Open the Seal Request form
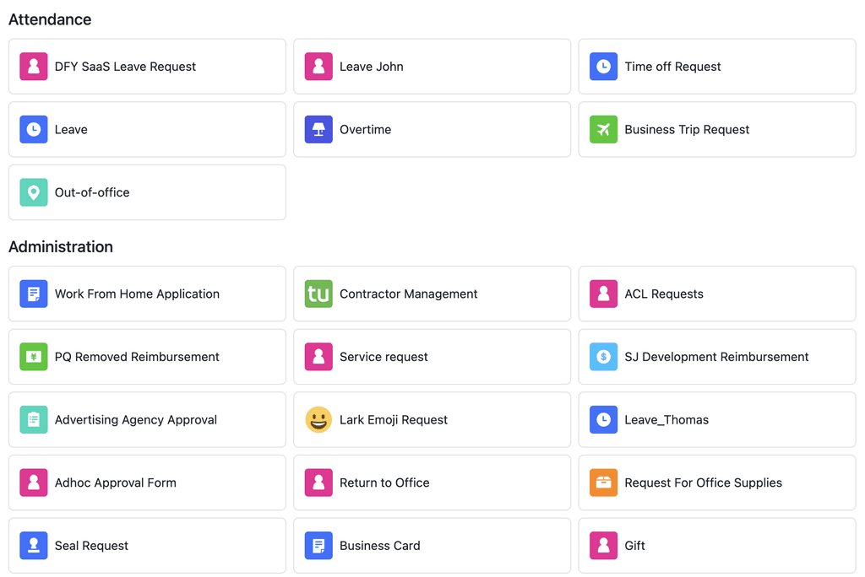 147,546
